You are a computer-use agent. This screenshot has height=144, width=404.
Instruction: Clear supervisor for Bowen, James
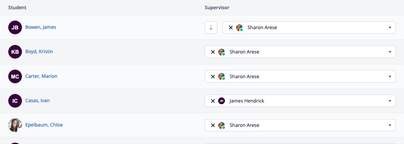[x=231, y=27]
